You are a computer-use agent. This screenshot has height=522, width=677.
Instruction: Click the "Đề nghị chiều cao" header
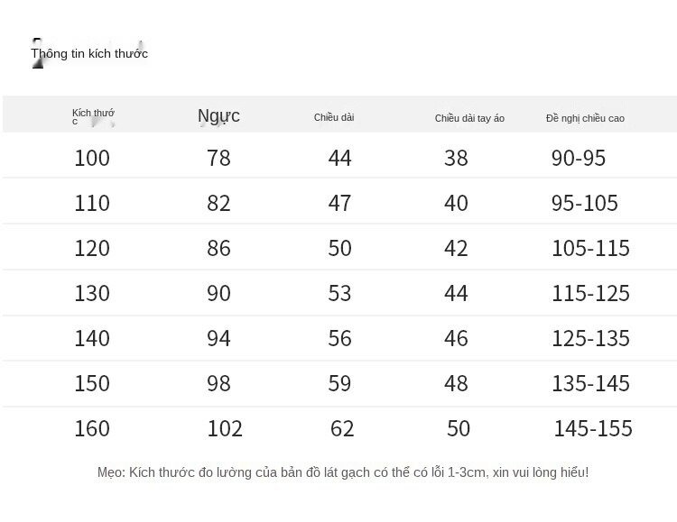pos(585,118)
